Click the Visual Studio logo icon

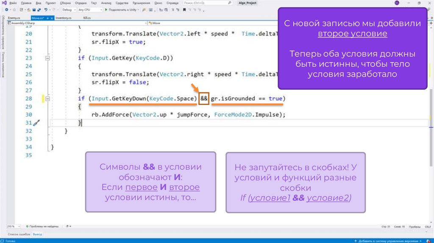(4, 3)
